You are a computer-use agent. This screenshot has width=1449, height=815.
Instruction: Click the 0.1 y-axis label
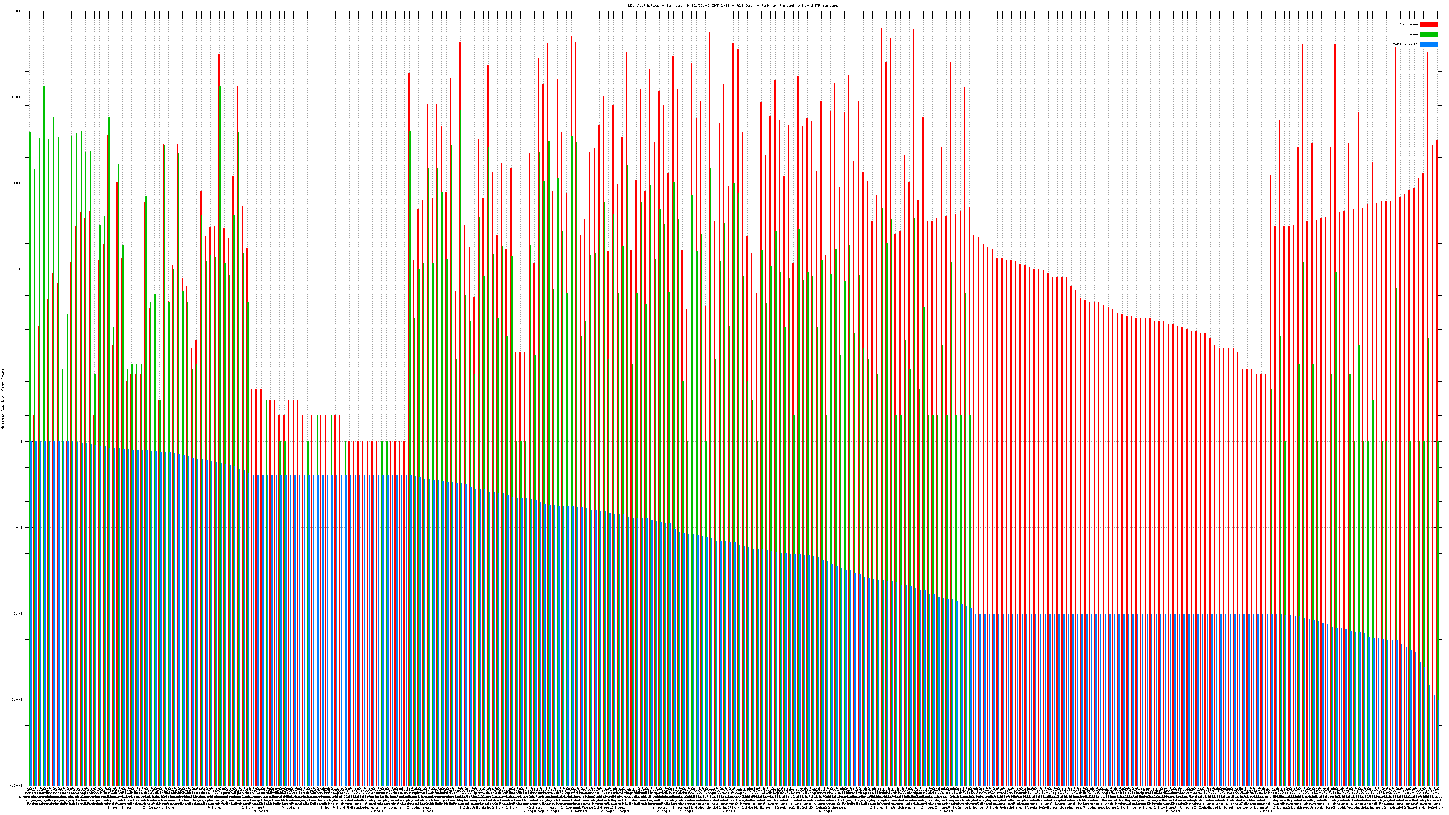tap(19, 527)
